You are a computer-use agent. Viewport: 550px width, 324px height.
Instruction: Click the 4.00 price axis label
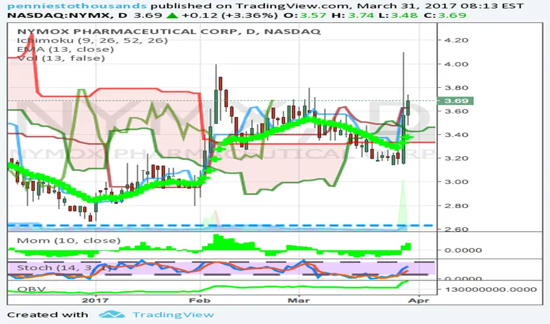pyautogui.click(x=456, y=64)
